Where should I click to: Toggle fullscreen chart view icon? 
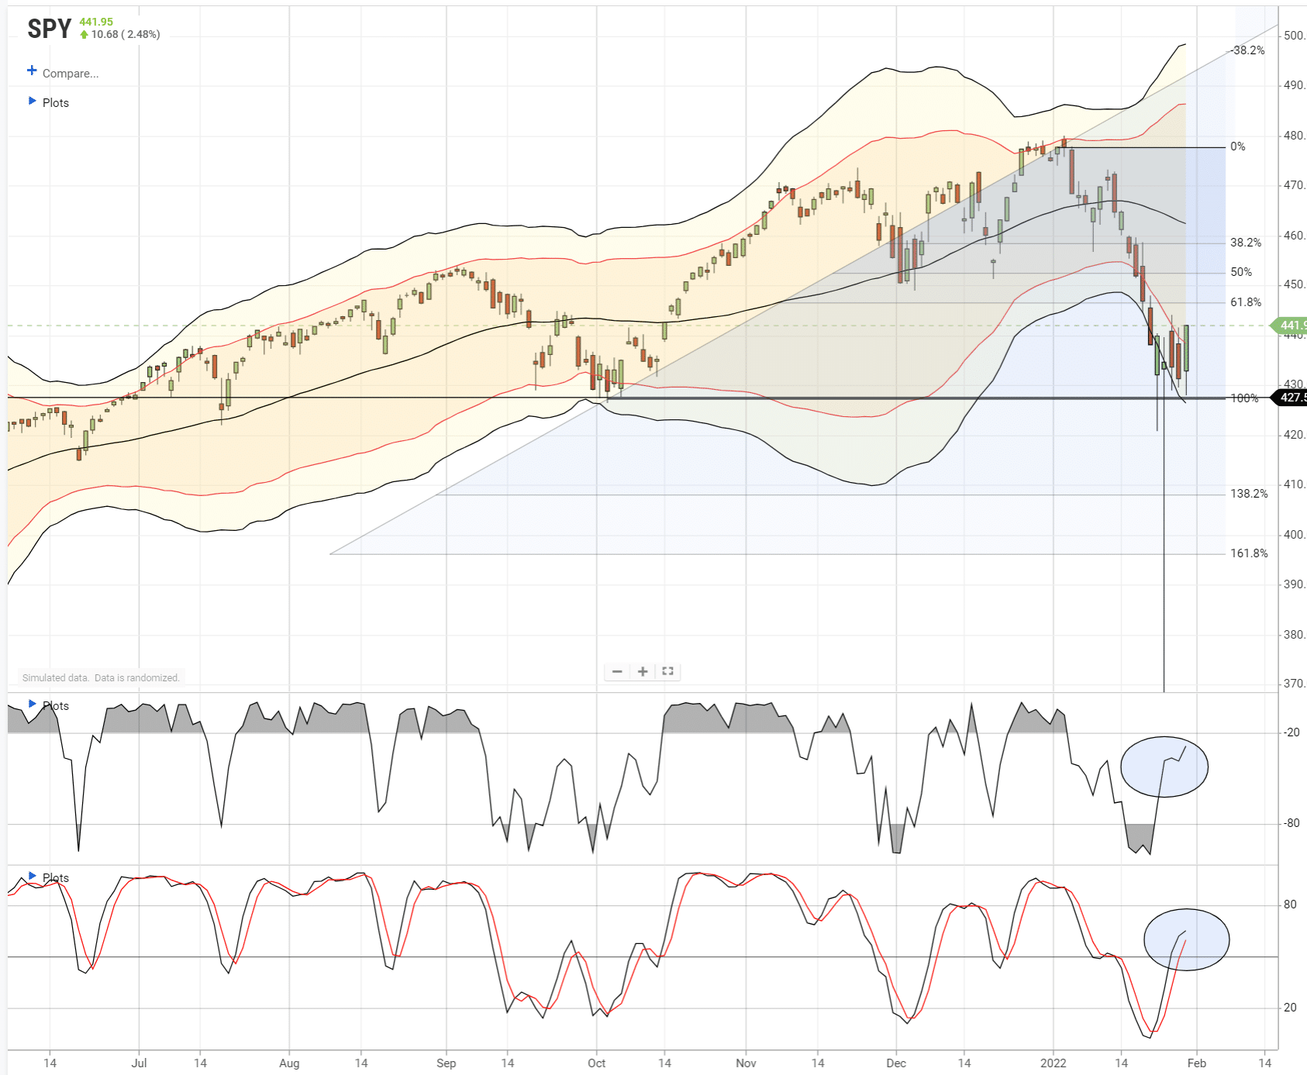tap(667, 671)
